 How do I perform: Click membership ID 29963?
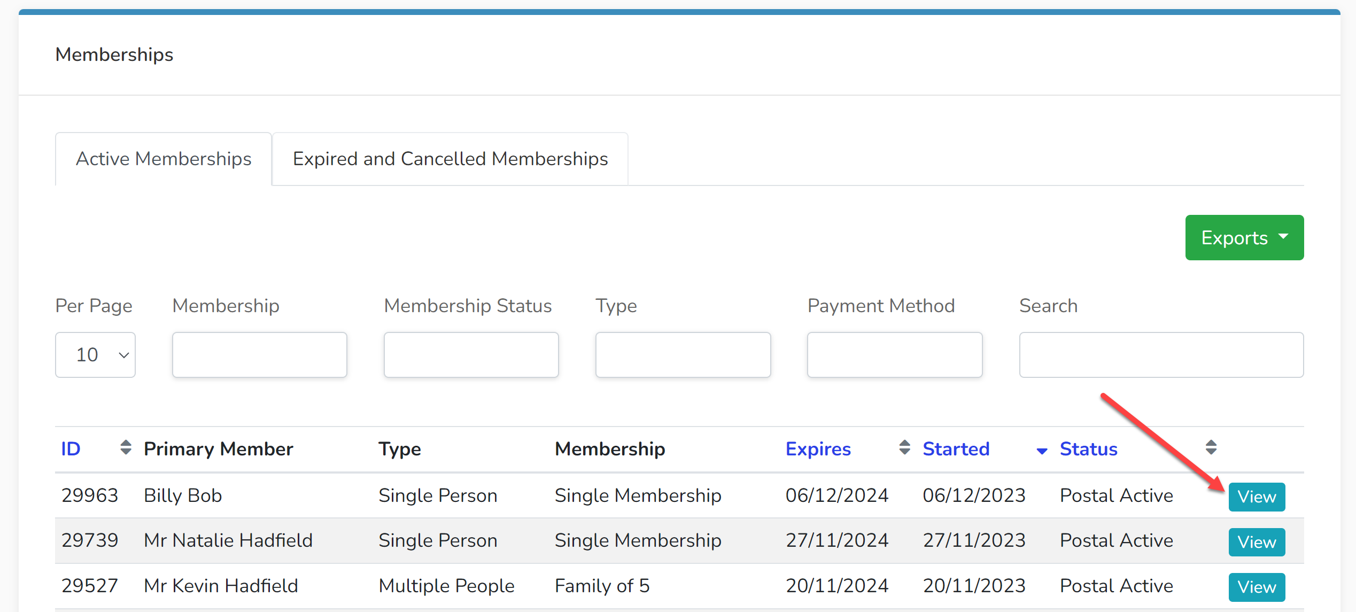89,495
